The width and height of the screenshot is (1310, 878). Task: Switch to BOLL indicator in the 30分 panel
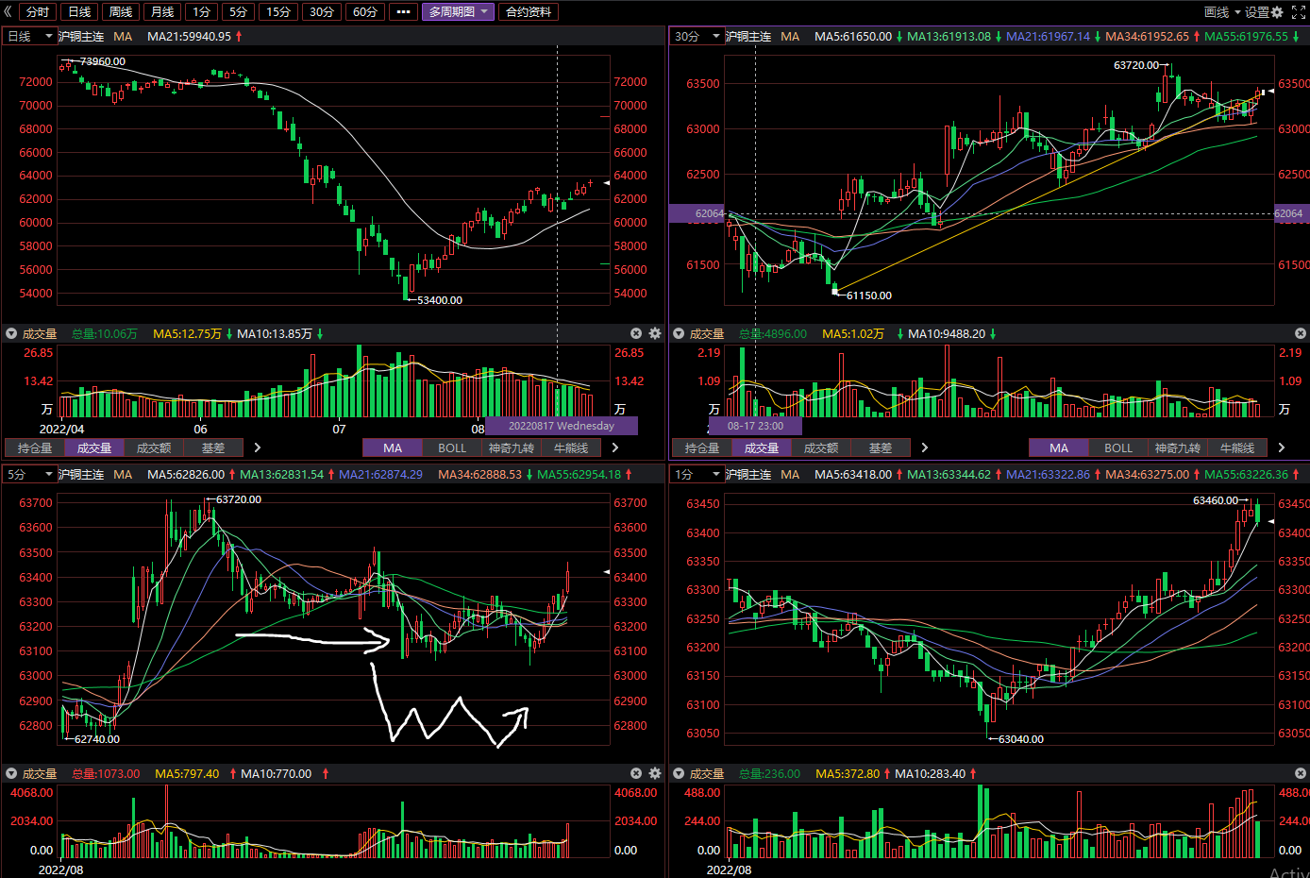pyautogui.click(x=1118, y=447)
